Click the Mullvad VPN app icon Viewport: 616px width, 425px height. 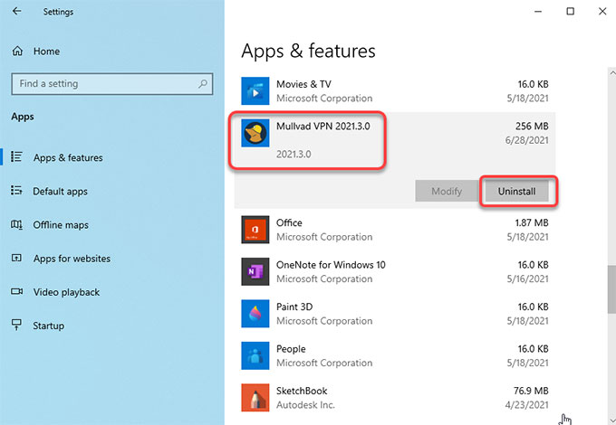tap(255, 133)
